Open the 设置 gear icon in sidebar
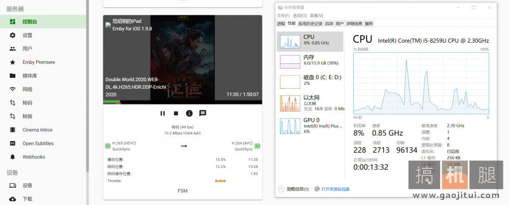The image size is (509, 205). [13, 36]
